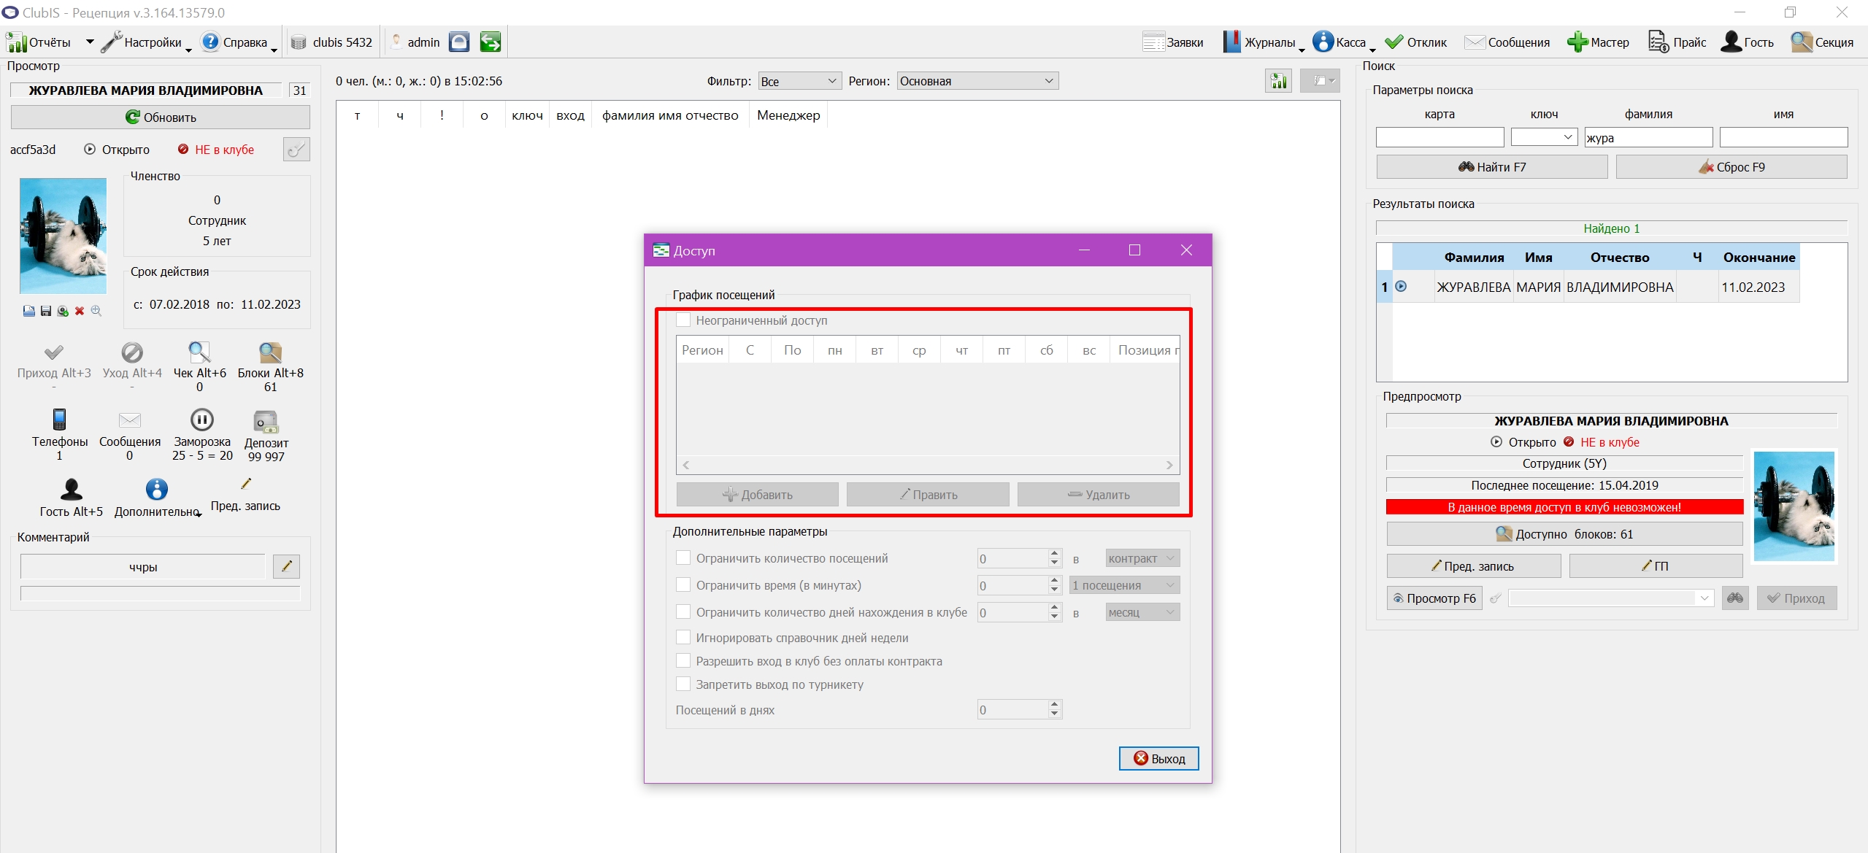Viewport: 1868px width, 853px height.
Task: Click the magnifier zoom photo icon
Action: click(96, 311)
